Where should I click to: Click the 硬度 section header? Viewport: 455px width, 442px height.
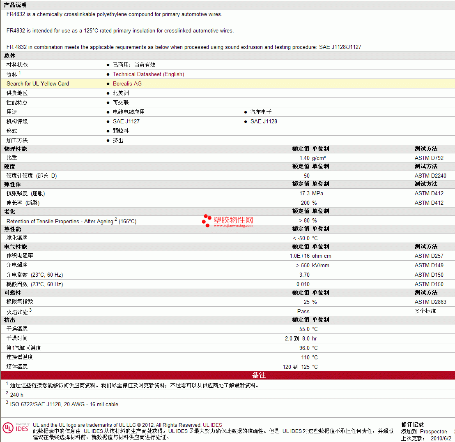9,167
